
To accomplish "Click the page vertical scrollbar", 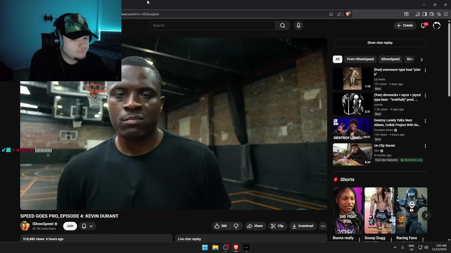I will click(x=449, y=60).
